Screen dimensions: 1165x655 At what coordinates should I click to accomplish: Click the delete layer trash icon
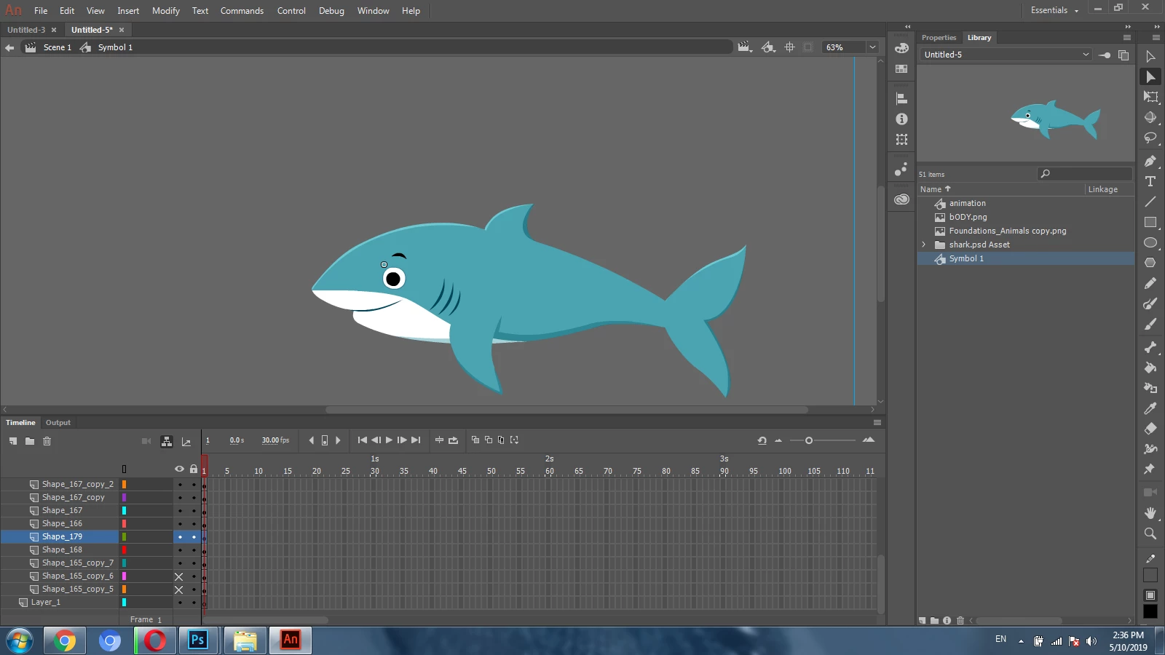point(47,441)
